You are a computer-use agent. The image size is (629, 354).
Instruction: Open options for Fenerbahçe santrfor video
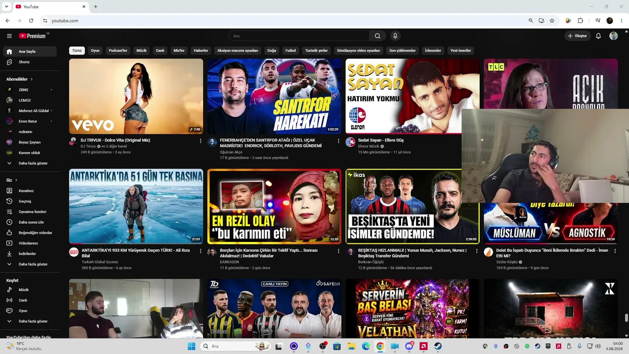[339, 141]
